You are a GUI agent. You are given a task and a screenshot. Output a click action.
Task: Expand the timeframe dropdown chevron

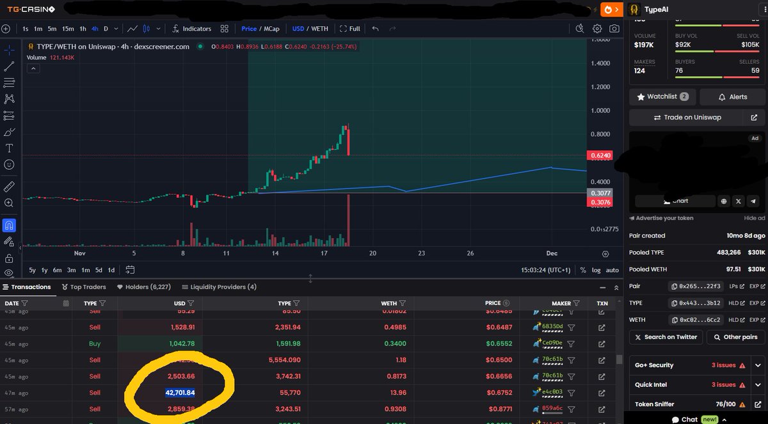(117, 29)
